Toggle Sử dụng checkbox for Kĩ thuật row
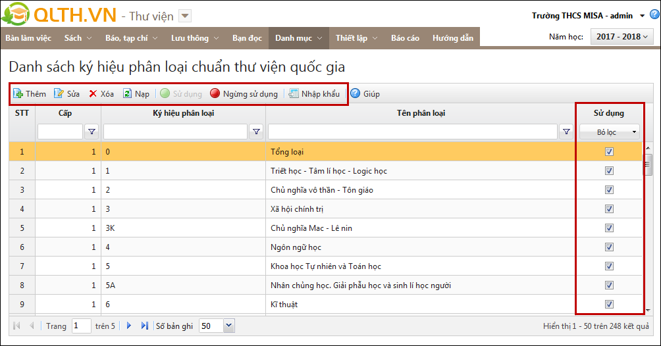Image resolution: width=661 pixels, height=346 pixels. (x=609, y=305)
